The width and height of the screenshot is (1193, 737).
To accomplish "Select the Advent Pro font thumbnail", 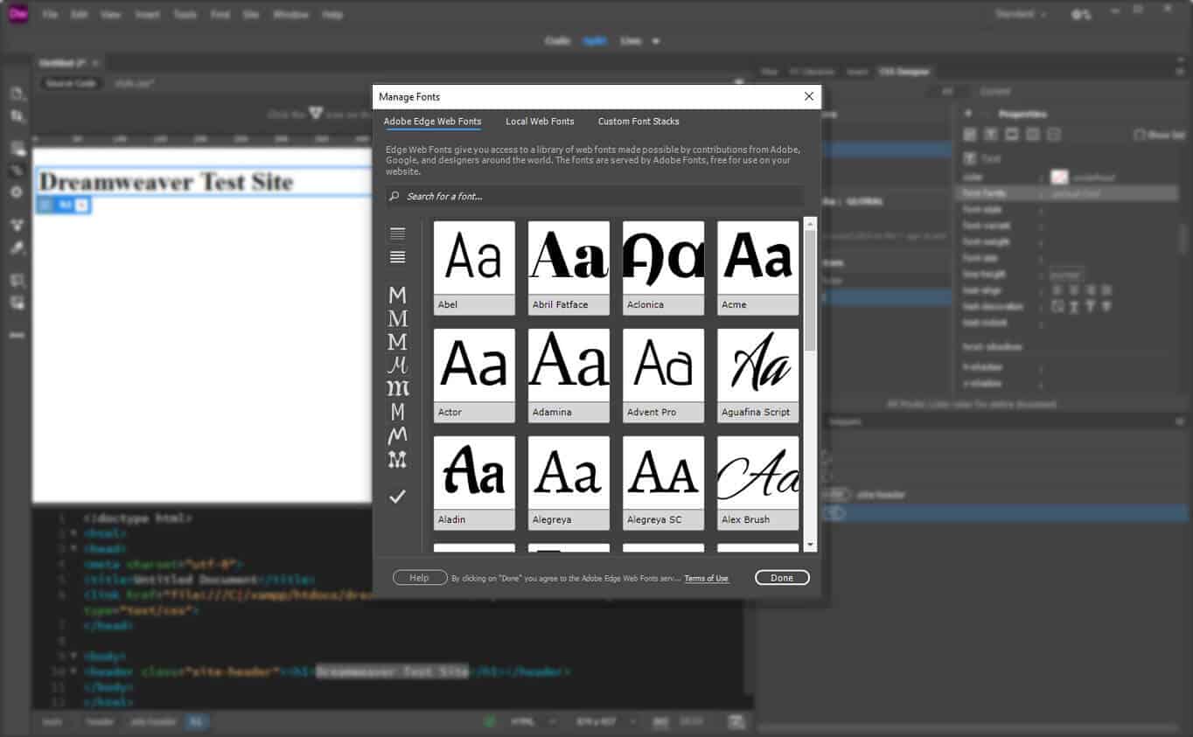I will pyautogui.click(x=663, y=375).
